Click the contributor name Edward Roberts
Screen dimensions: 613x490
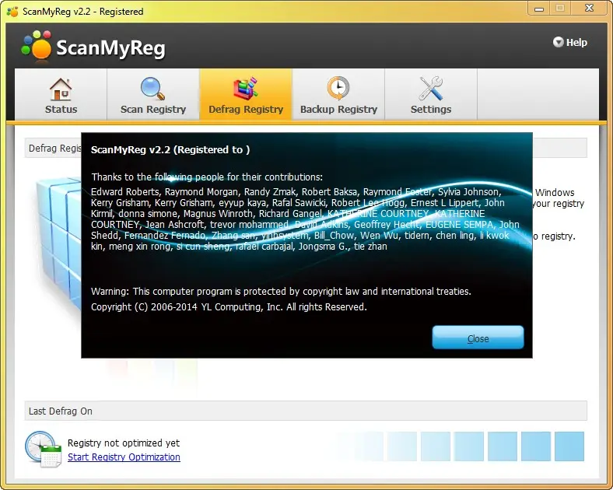click(x=124, y=192)
